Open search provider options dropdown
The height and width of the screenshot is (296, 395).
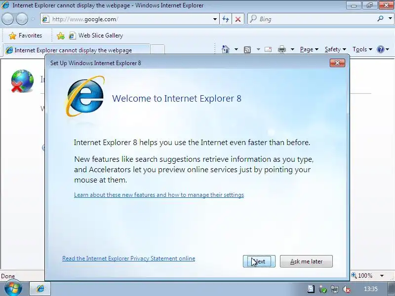coord(390,19)
